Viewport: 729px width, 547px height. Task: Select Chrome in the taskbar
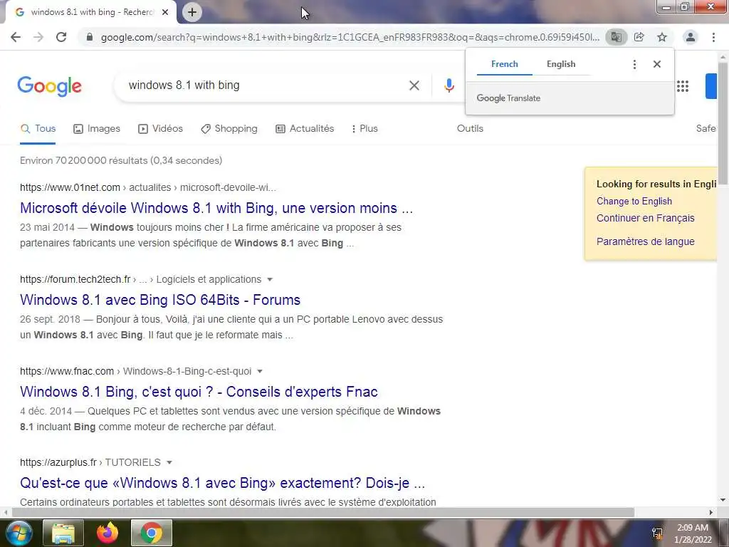pyautogui.click(x=152, y=533)
